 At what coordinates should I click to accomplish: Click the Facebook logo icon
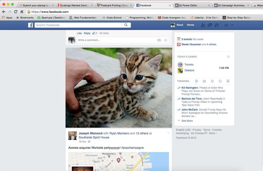(x=30, y=25)
